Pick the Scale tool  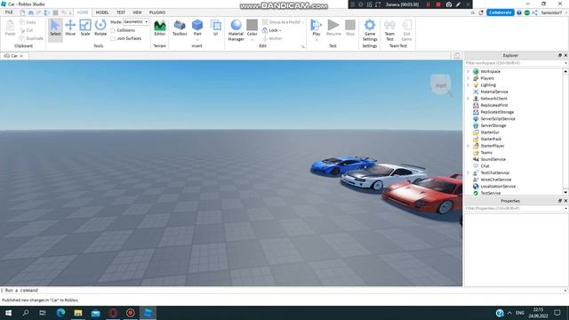tap(85, 28)
